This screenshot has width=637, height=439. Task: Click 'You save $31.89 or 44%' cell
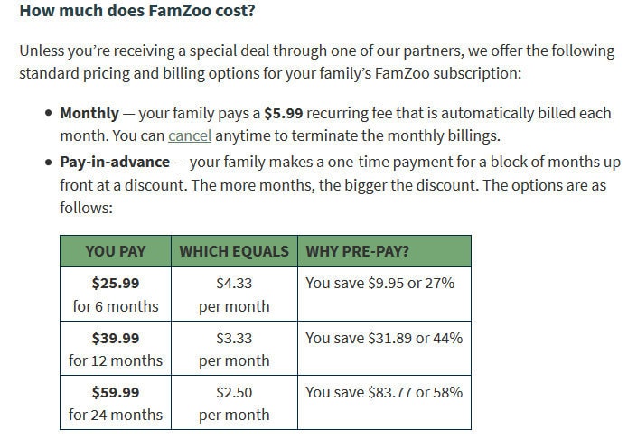(x=384, y=349)
